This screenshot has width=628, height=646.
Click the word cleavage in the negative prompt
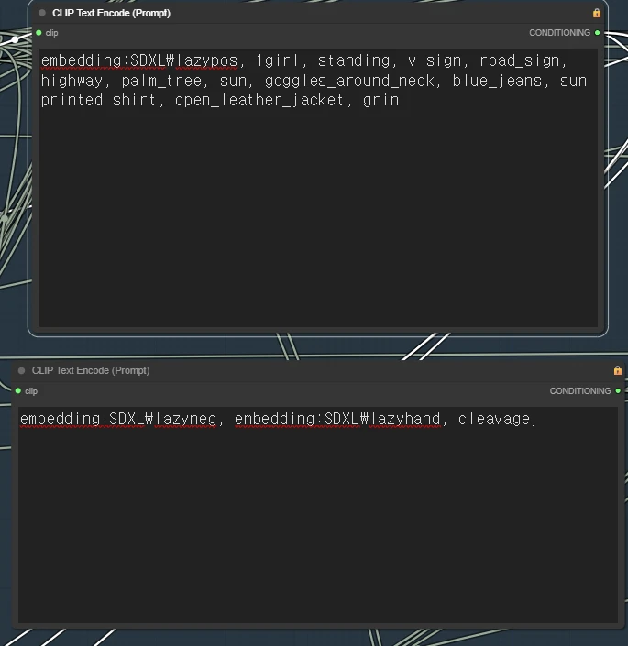click(x=494, y=419)
